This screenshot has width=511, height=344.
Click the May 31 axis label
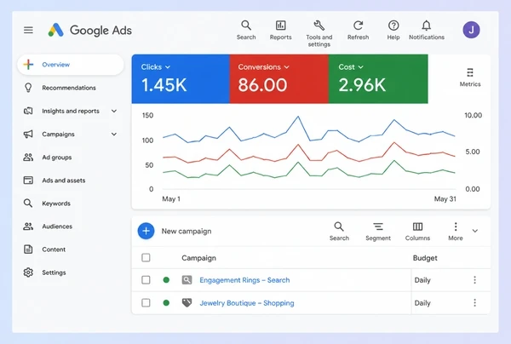coord(445,198)
